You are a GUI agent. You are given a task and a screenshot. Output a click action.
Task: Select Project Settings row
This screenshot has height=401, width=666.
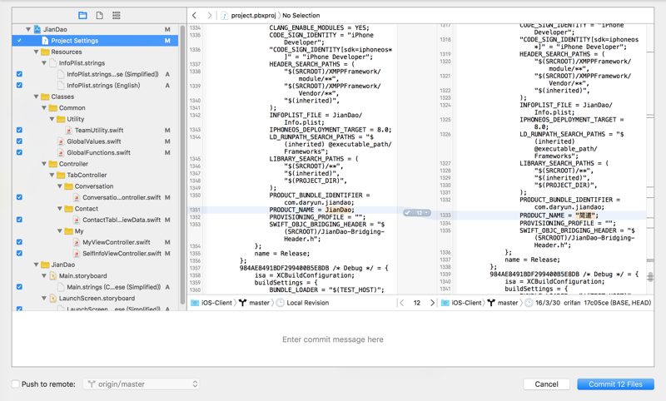pyautogui.click(x=95, y=41)
